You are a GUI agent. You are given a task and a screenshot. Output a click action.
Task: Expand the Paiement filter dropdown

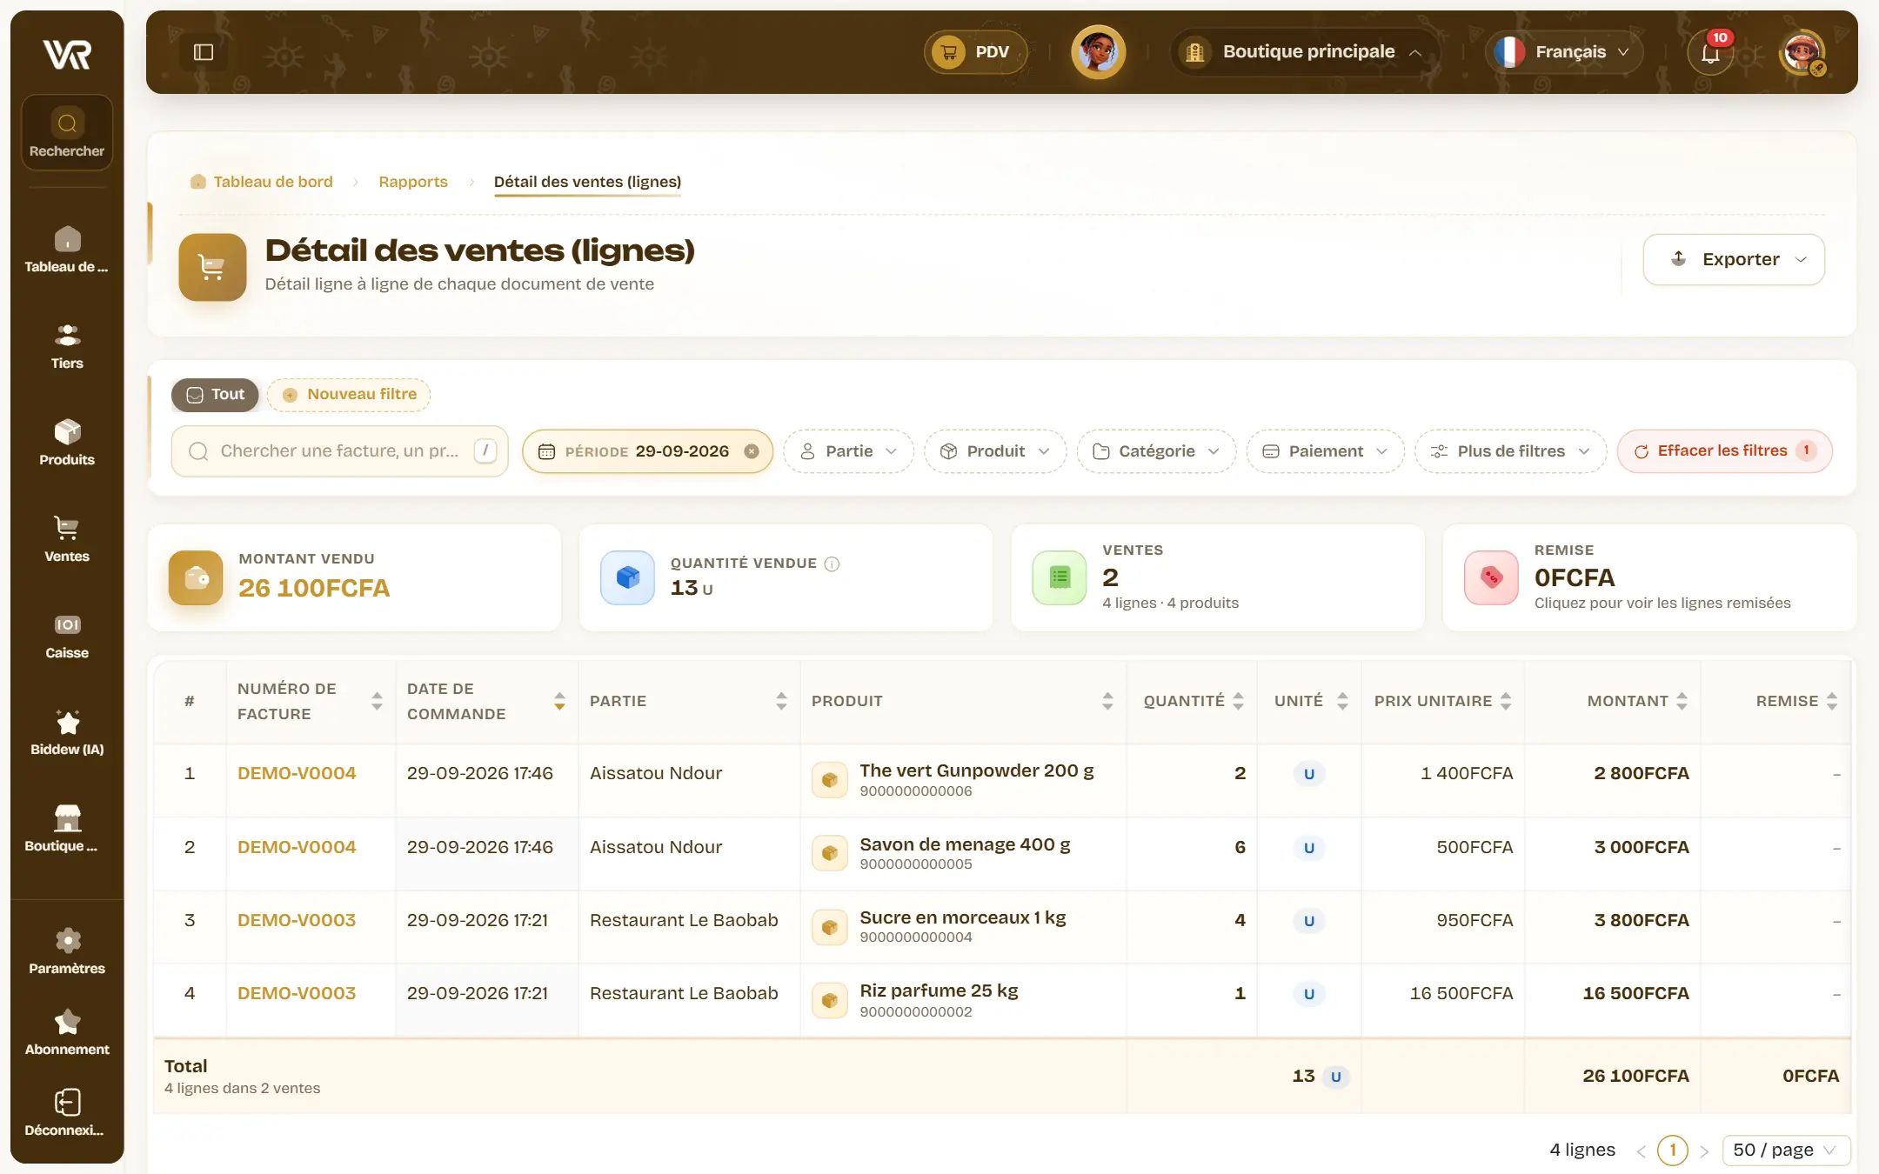(1325, 451)
